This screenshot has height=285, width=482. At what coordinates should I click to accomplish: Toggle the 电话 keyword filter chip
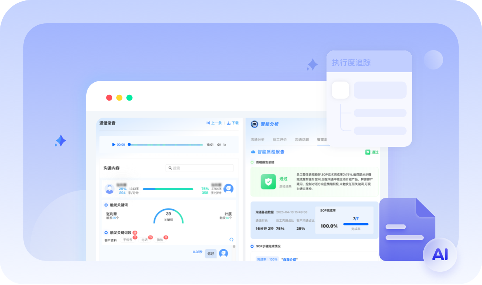(145, 240)
